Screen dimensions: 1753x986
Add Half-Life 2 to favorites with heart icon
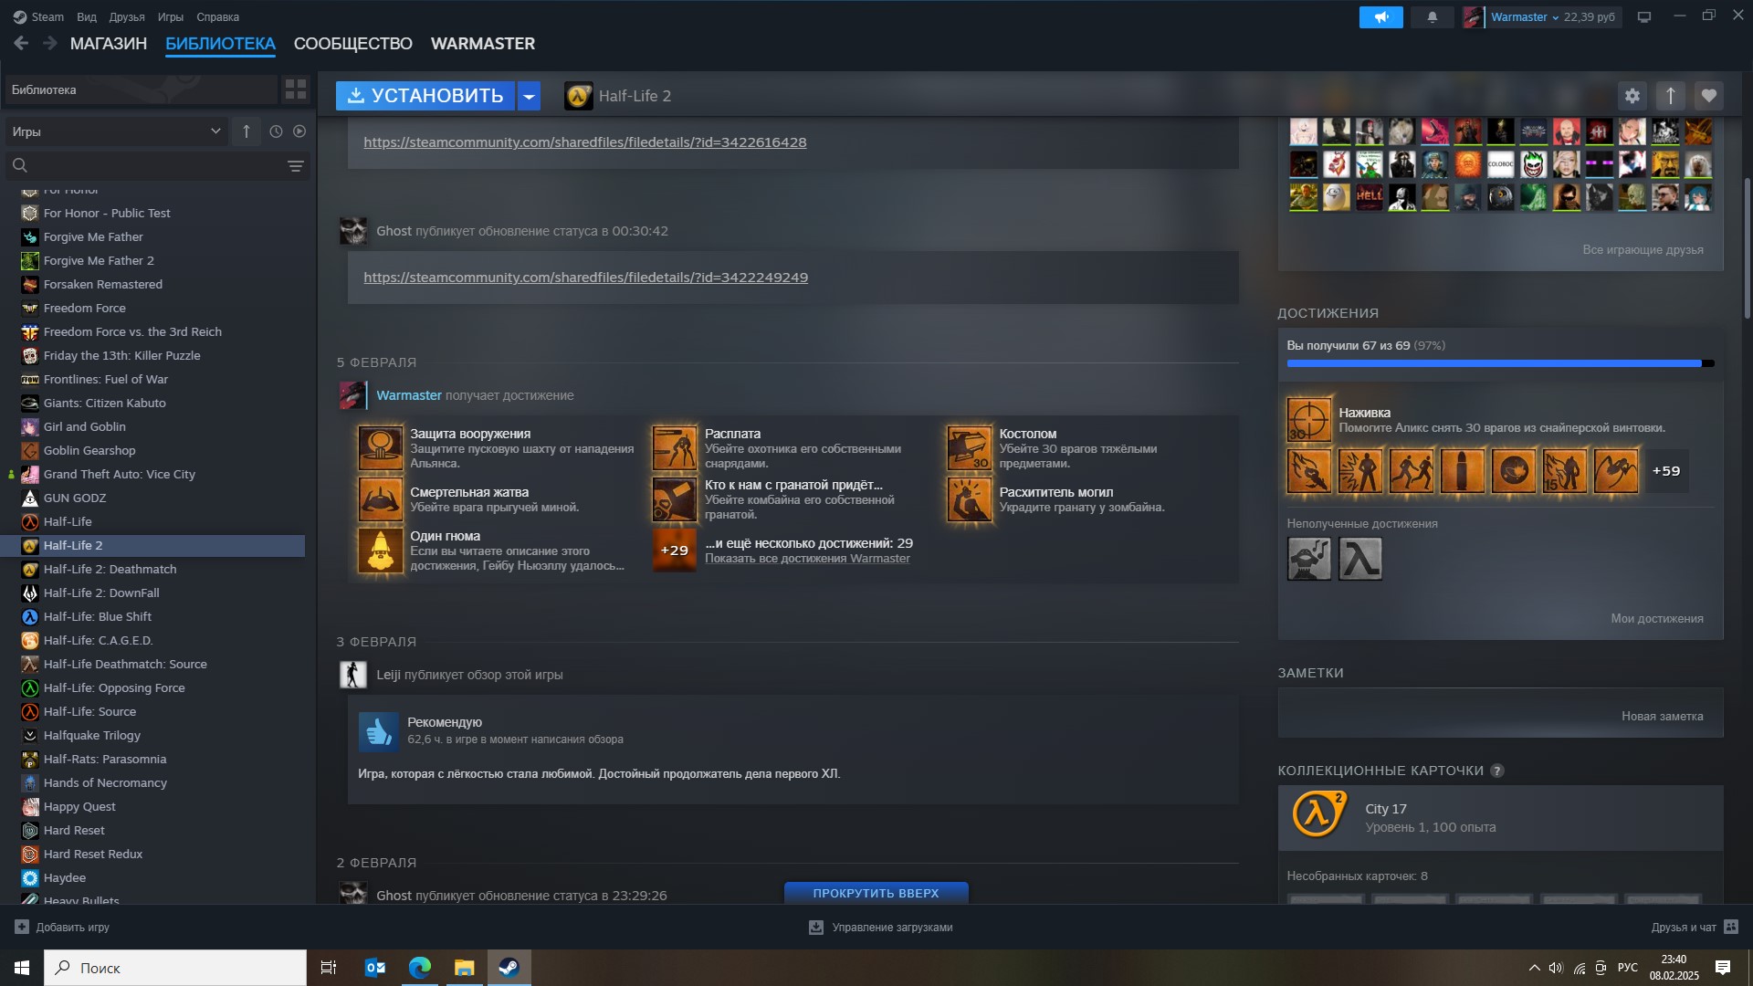1708,96
